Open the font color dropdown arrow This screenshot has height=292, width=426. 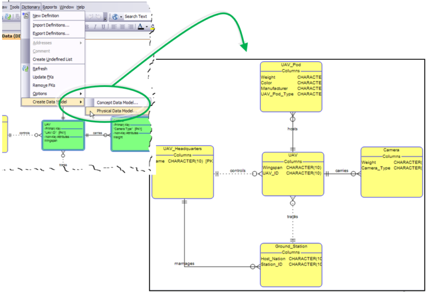[146, 27]
